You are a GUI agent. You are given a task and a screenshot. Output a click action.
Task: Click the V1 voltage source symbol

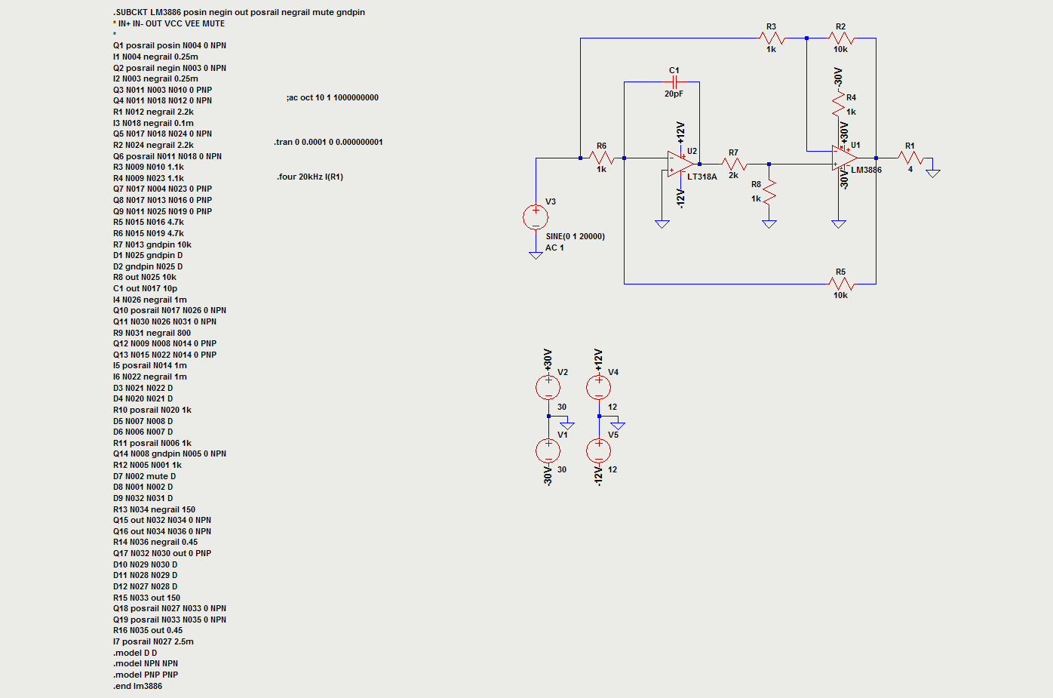[548, 450]
